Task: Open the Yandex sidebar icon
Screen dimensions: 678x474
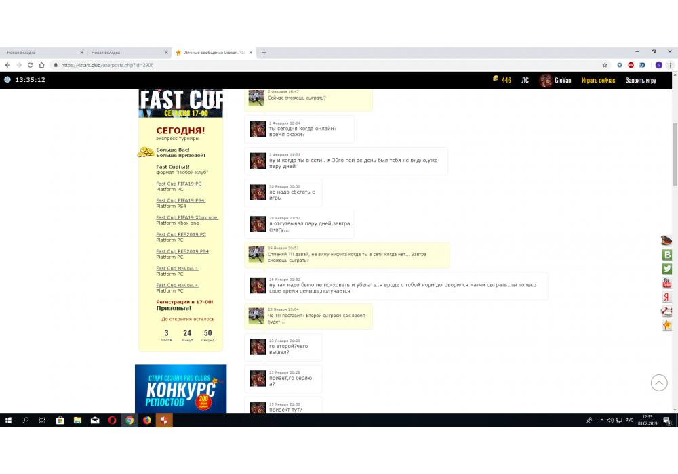Action: (x=666, y=297)
